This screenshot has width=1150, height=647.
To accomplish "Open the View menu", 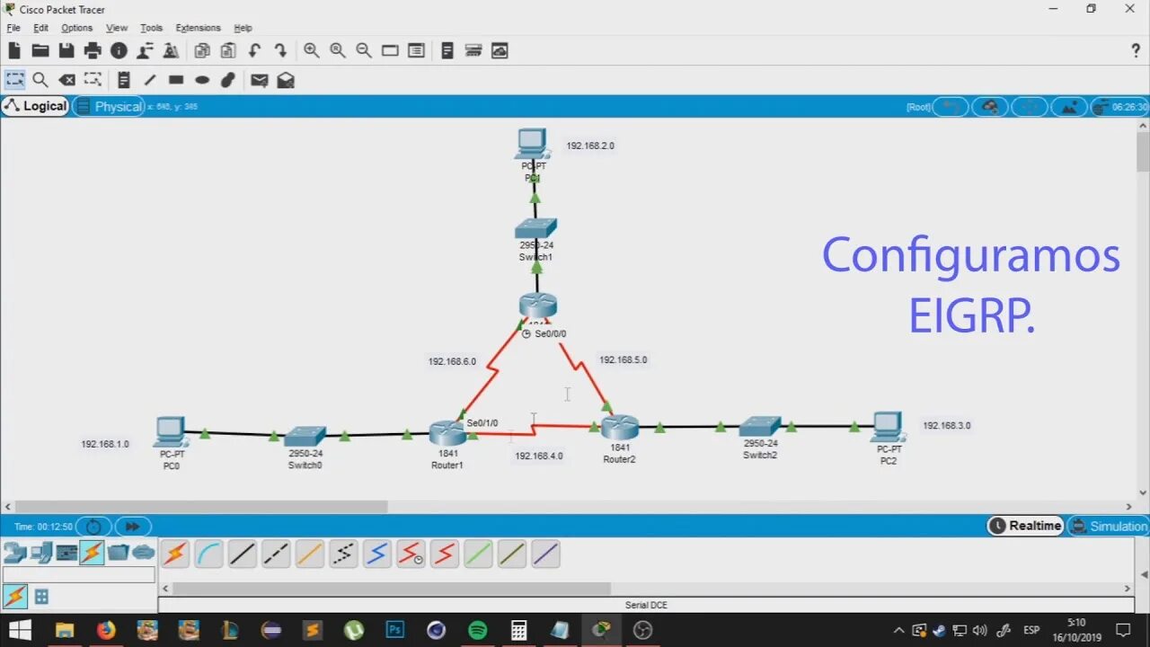I will pos(117,28).
